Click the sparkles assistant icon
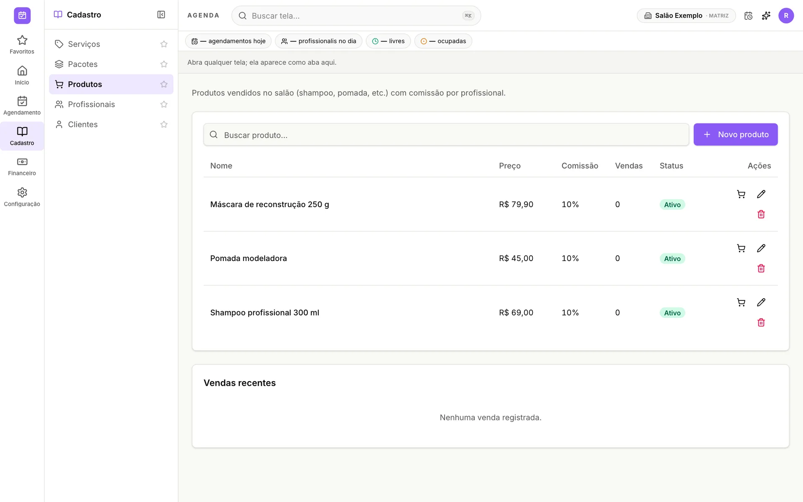 click(x=766, y=15)
